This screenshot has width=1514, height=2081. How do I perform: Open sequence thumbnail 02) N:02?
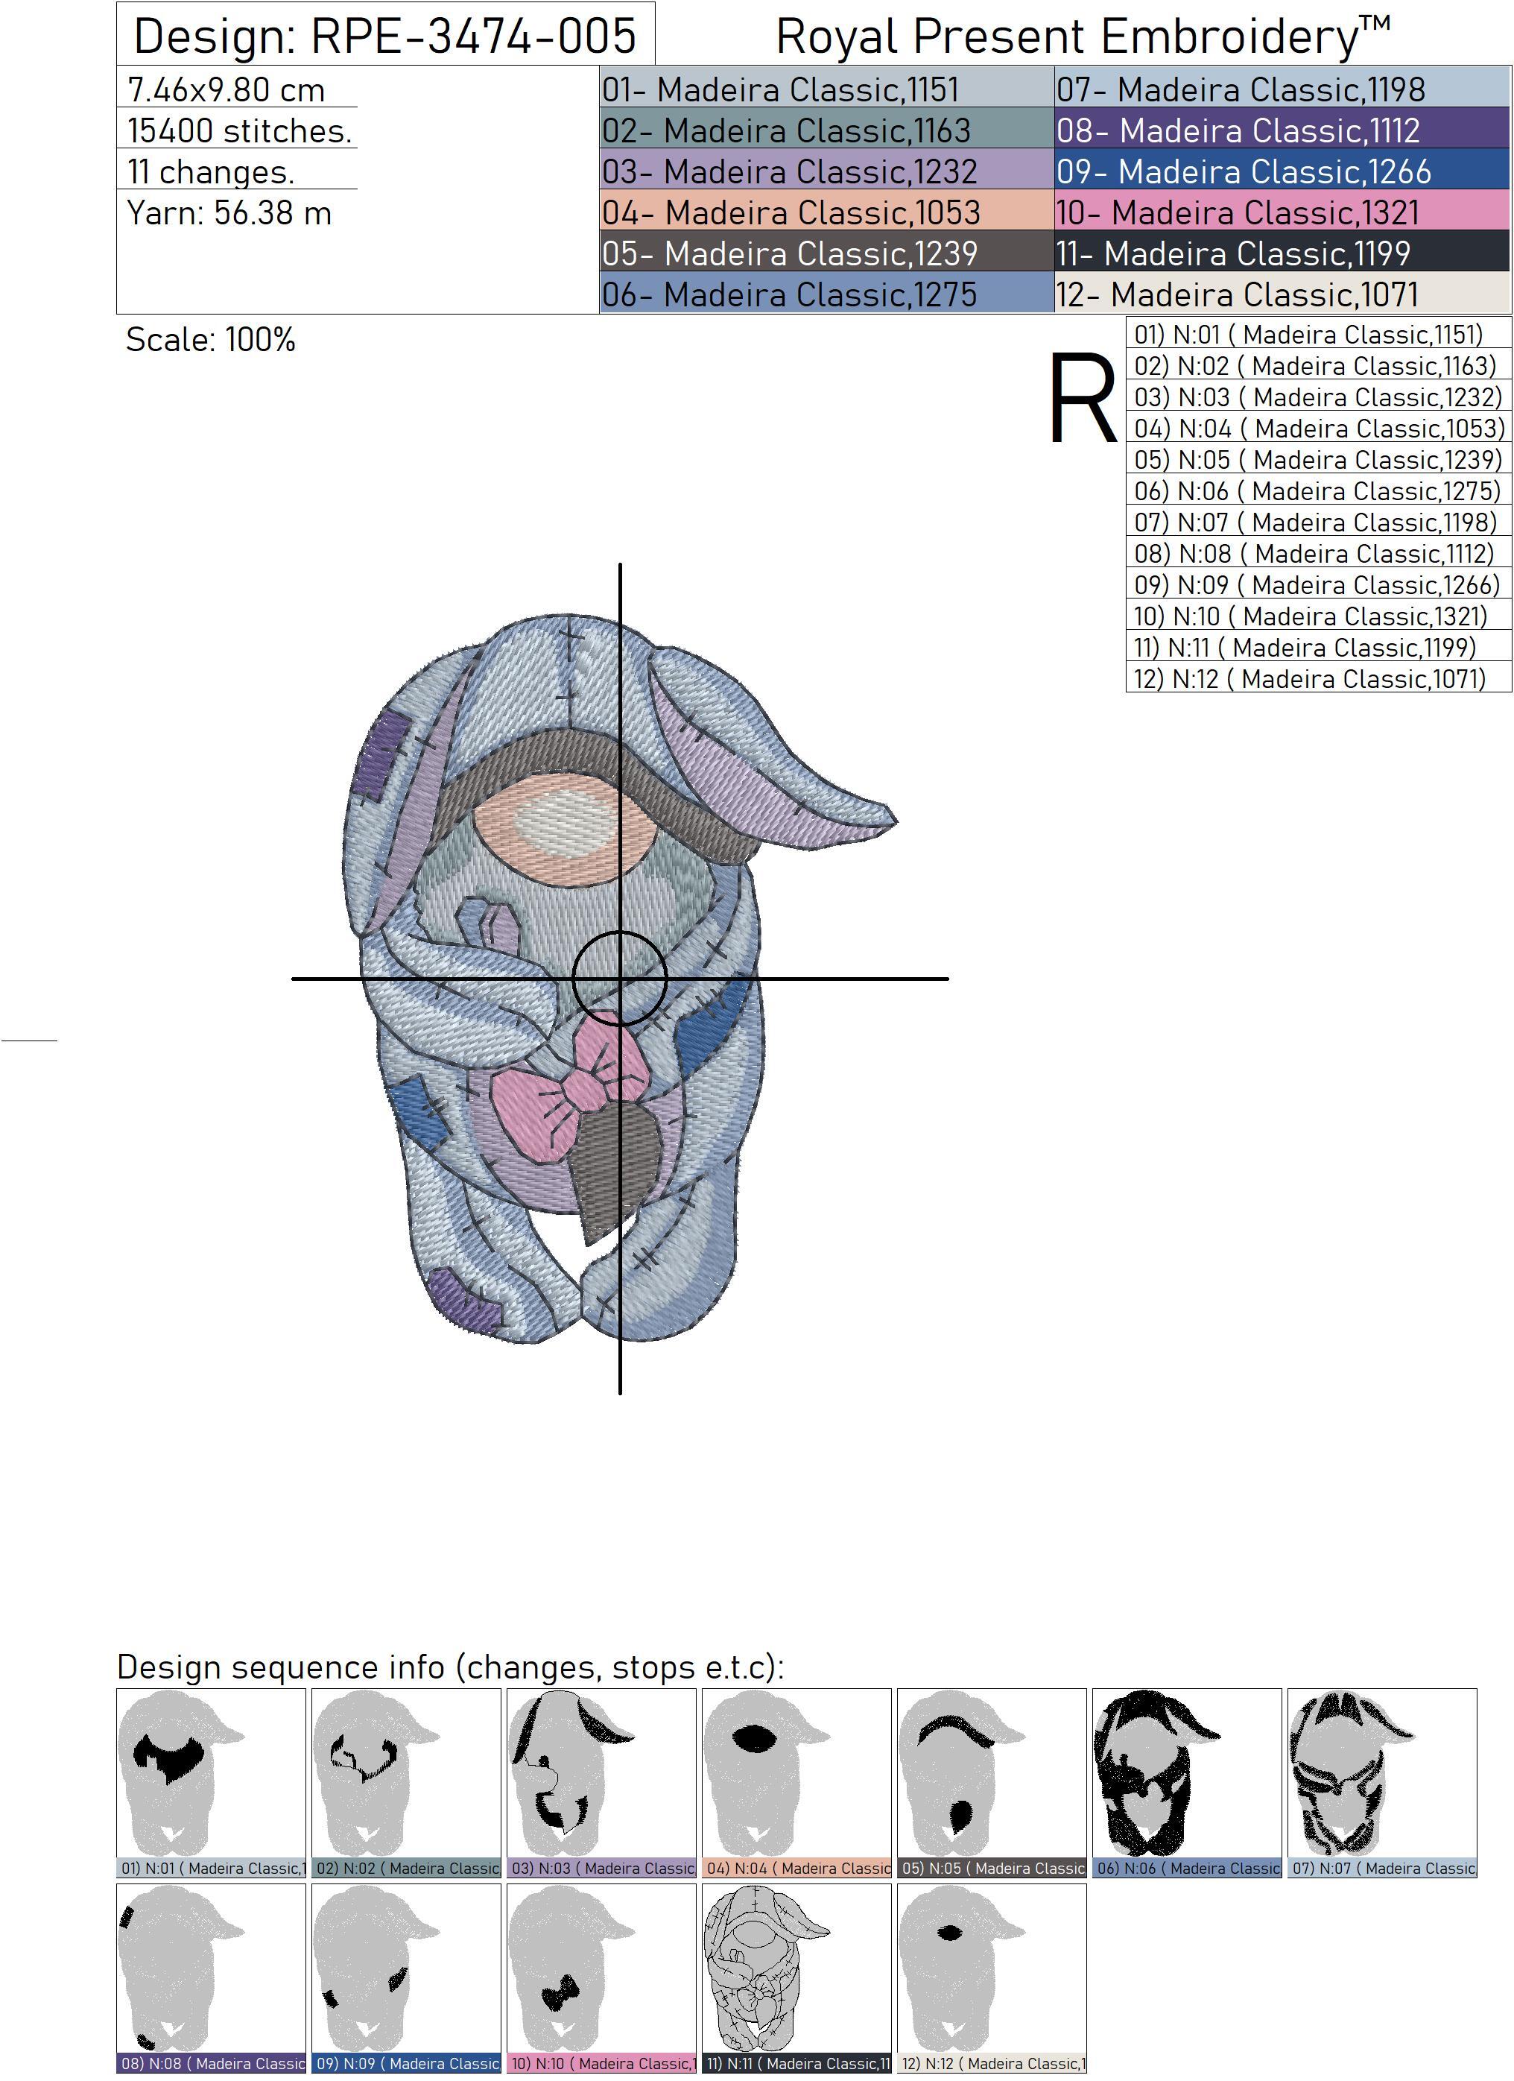[406, 1782]
